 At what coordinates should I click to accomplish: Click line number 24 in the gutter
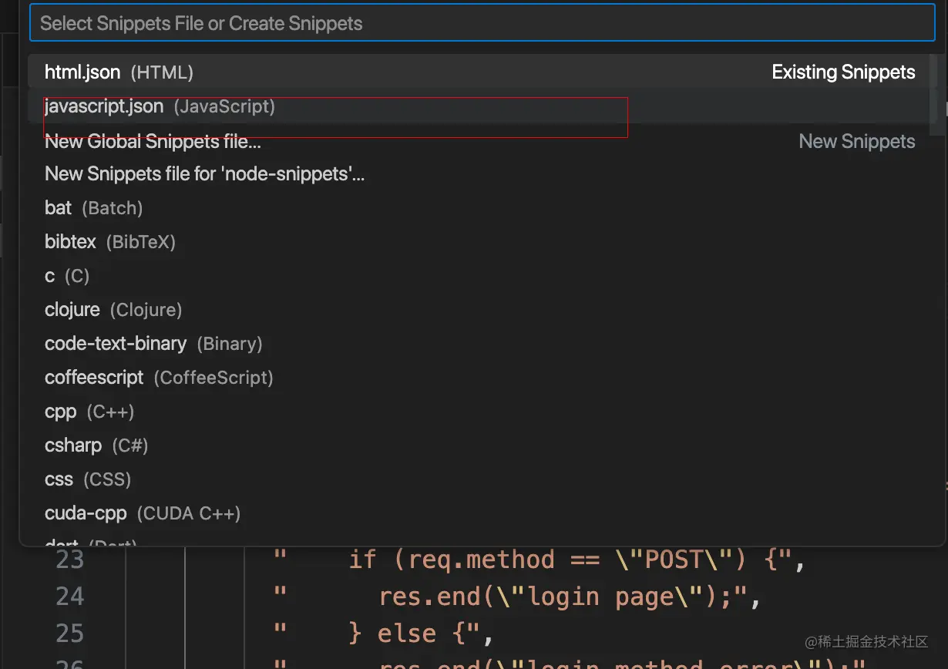point(69,597)
